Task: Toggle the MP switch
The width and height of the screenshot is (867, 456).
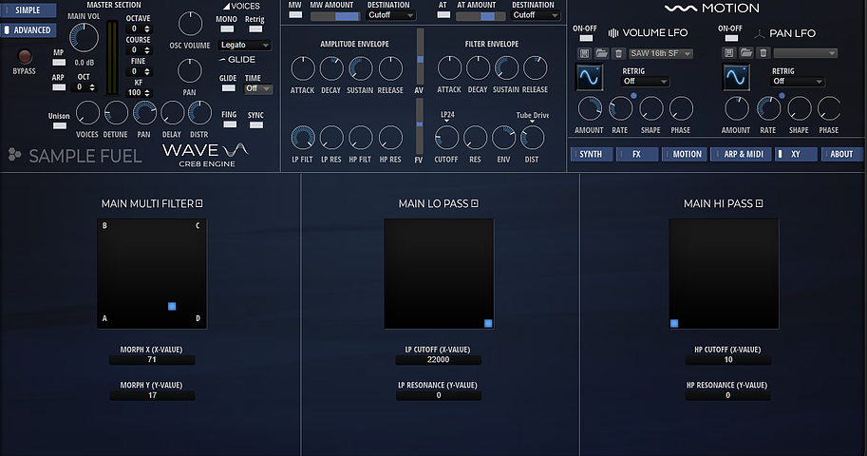Action: click(x=59, y=63)
